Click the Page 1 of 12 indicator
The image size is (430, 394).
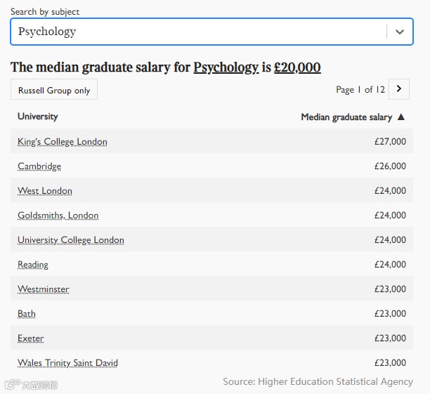[x=360, y=90]
